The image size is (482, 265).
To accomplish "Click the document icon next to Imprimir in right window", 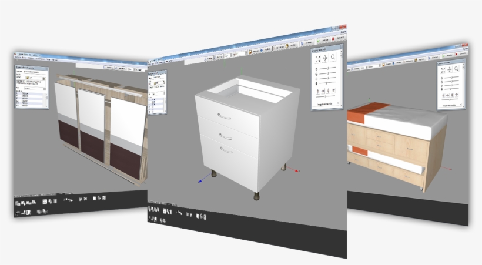I will point(404,62).
